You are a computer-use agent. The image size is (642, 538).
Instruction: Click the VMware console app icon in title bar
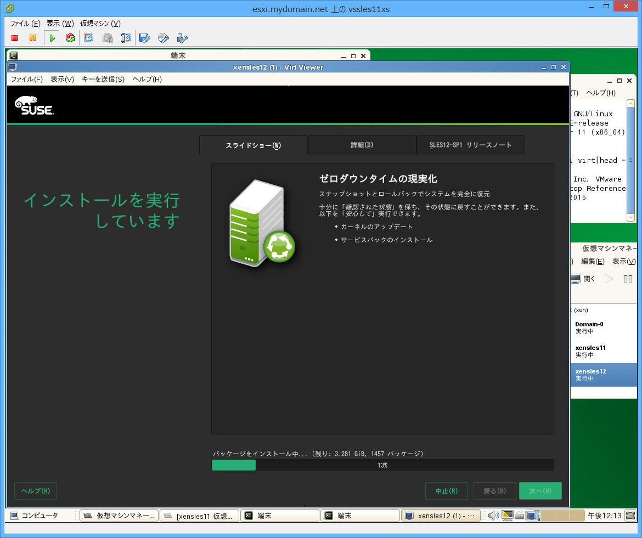click(x=10, y=7)
